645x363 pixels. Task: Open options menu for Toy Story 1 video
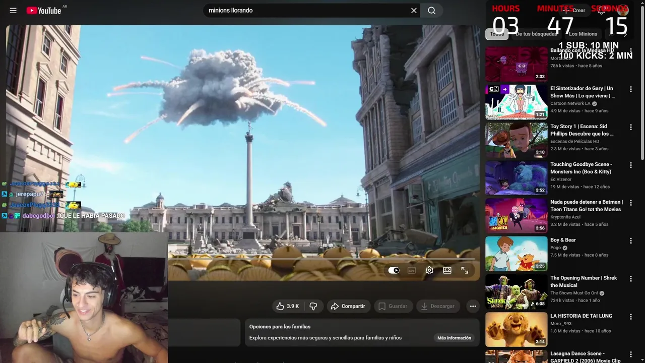pyautogui.click(x=630, y=127)
